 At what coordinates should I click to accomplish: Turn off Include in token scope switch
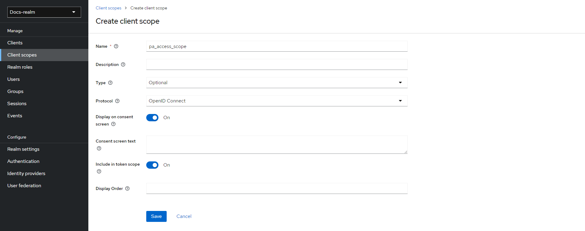click(x=152, y=165)
